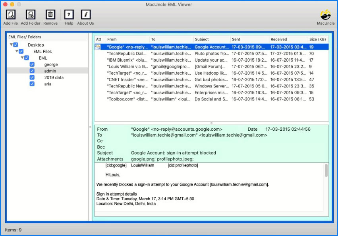Click the MacUncle logo icon
The height and width of the screenshot is (236, 338).
pos(325,15)
